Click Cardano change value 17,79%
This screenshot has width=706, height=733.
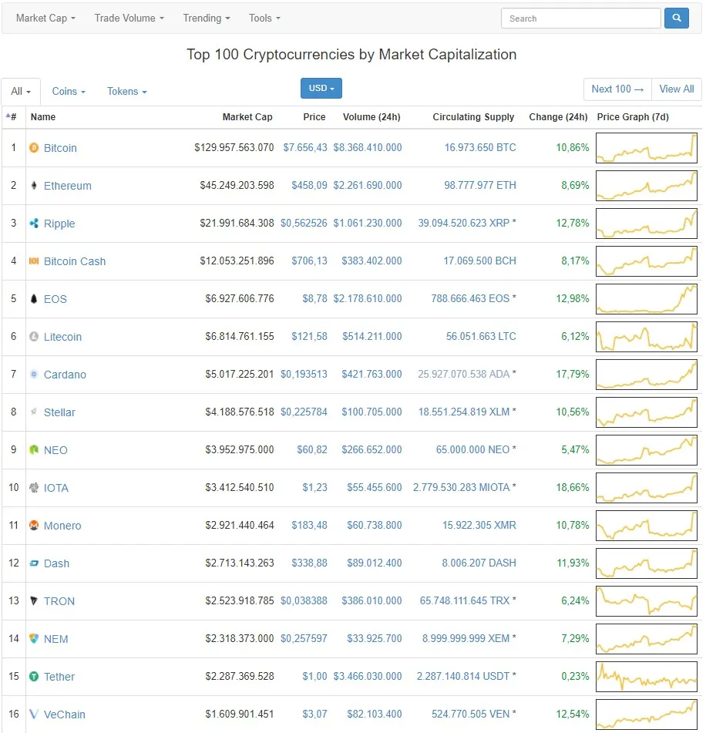click(573, 374)
